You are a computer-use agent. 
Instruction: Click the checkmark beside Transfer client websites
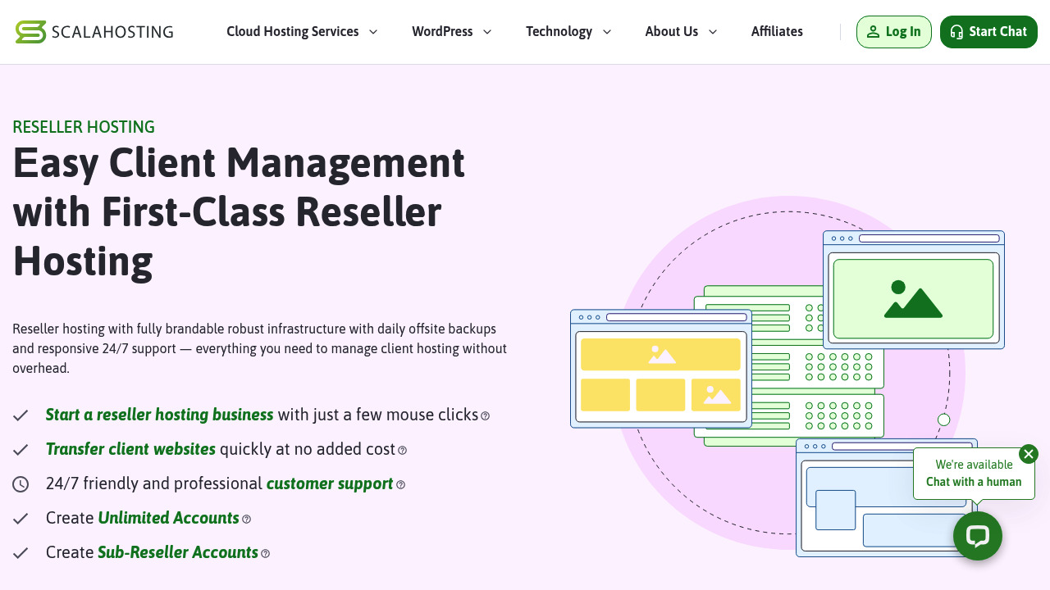coord(21,449)
